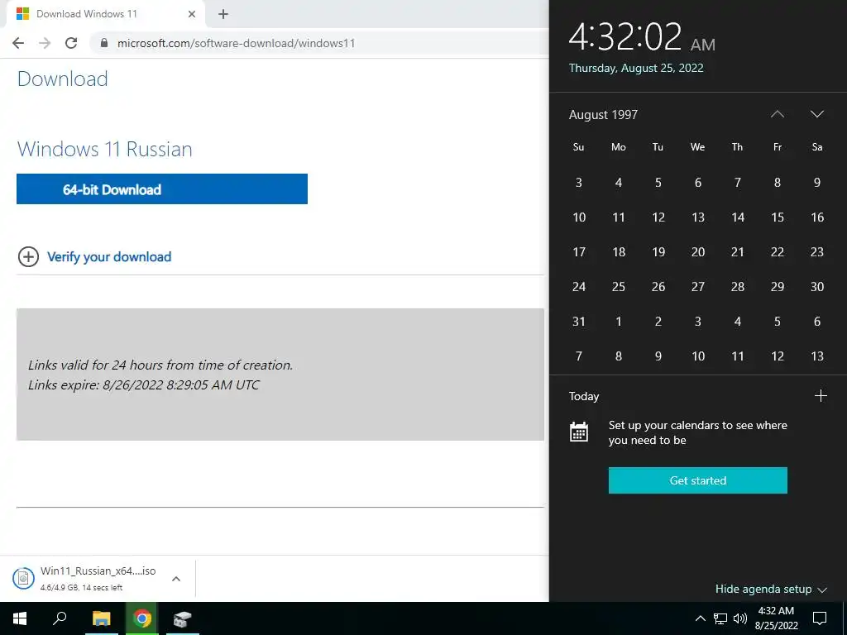Open the download item options chevron

pos(176,579)
